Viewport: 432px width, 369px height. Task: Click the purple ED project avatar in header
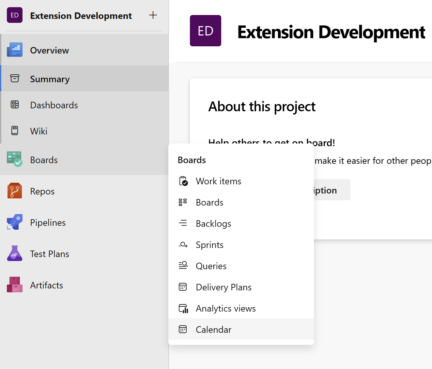[205, 31]
